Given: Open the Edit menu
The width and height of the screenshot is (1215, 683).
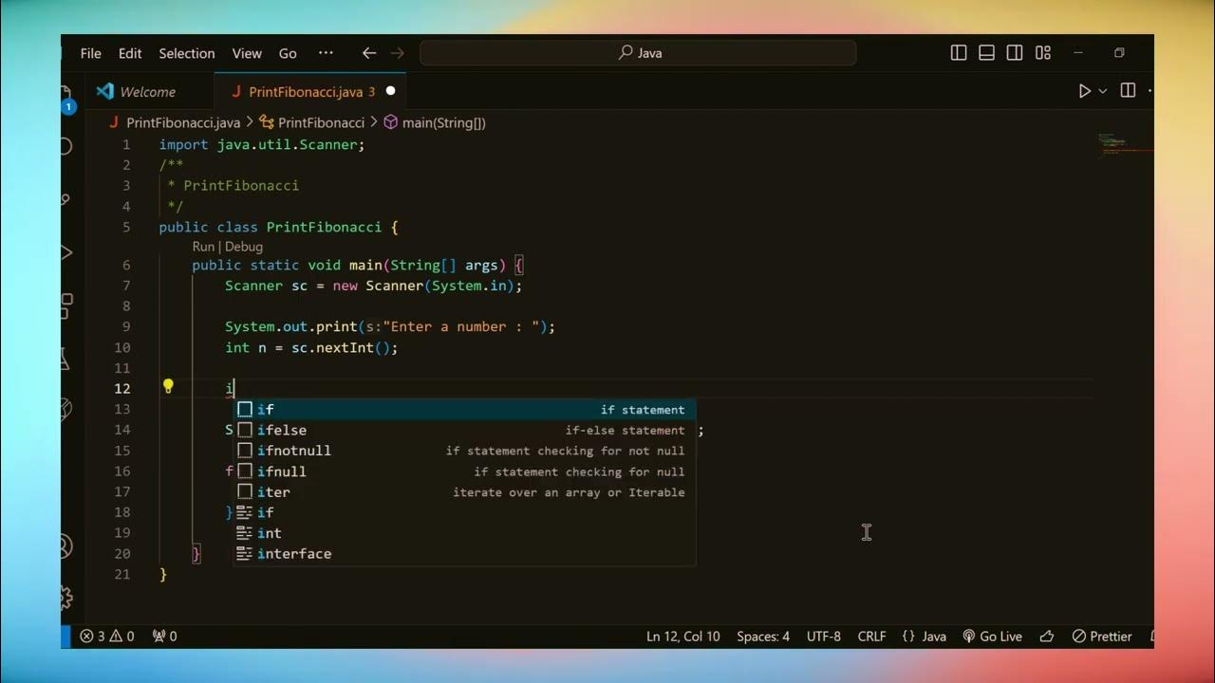Looking at the screenshot, I should tap(130, 53).
